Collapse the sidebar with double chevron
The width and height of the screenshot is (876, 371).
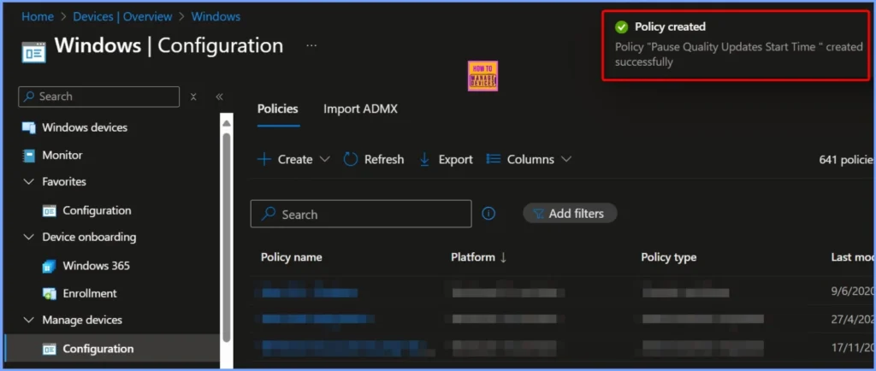(220, 97)
